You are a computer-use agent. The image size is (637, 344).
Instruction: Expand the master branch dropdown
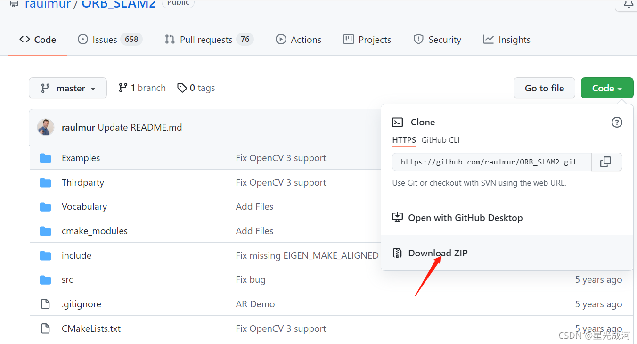[x=68, y=88]
